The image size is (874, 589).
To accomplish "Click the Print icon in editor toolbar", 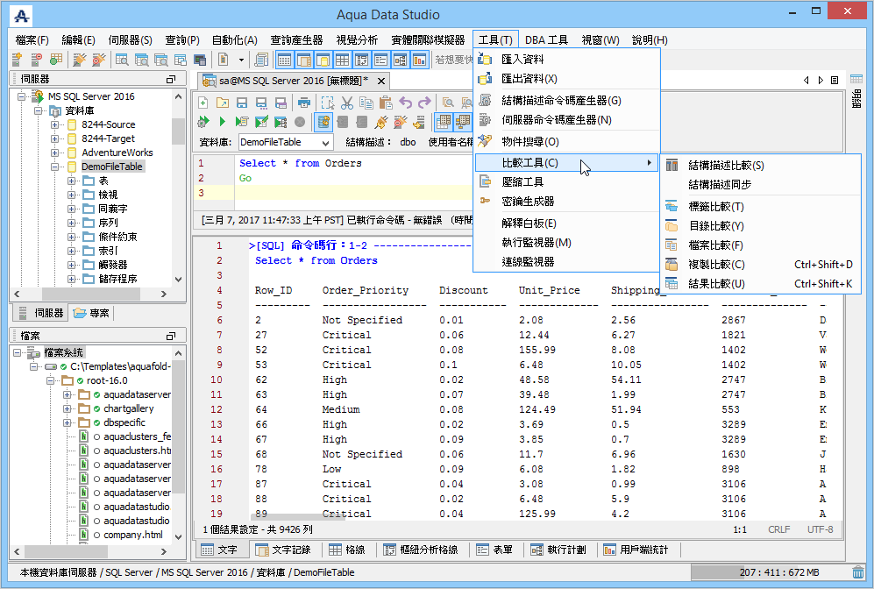I will coord(304,103).
